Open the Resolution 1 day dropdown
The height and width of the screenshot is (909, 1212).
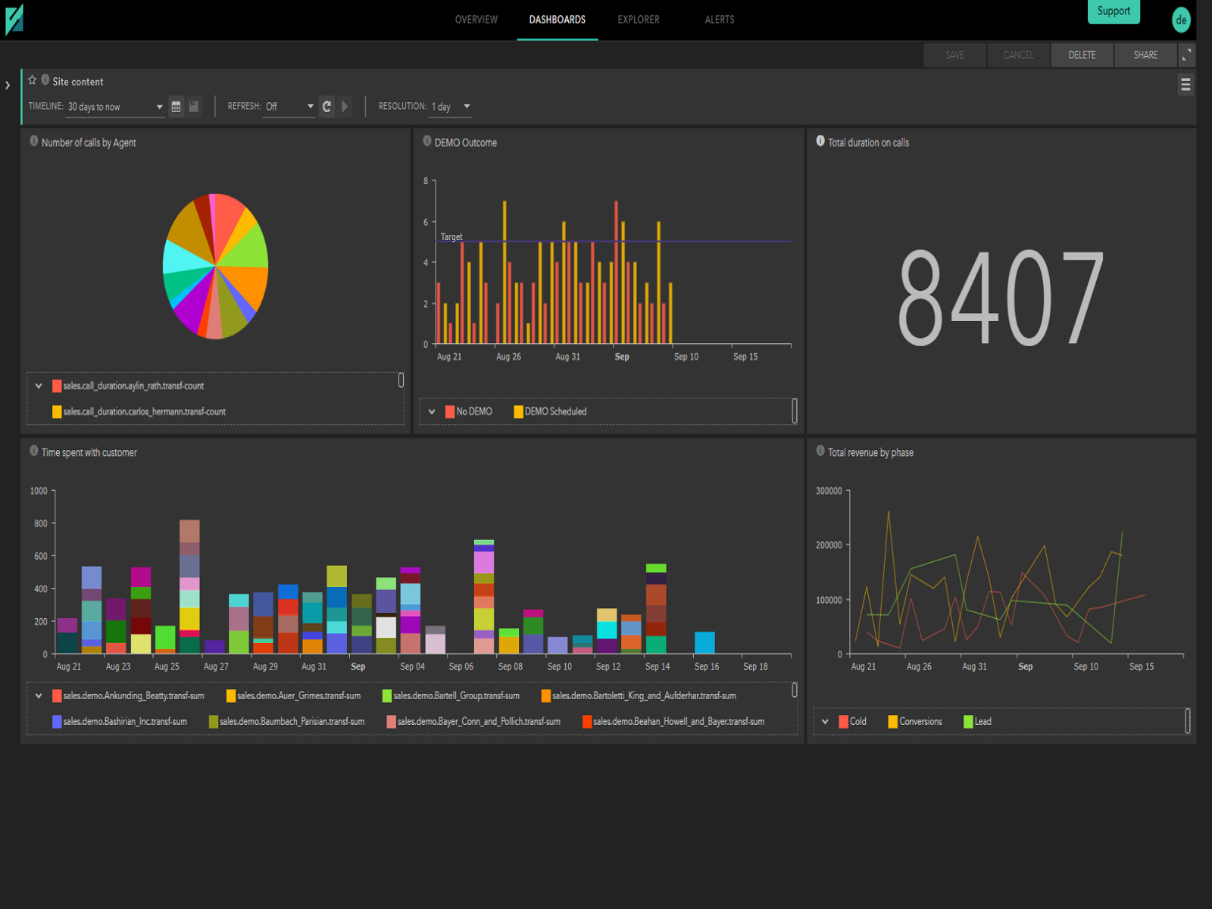[451, 107]
